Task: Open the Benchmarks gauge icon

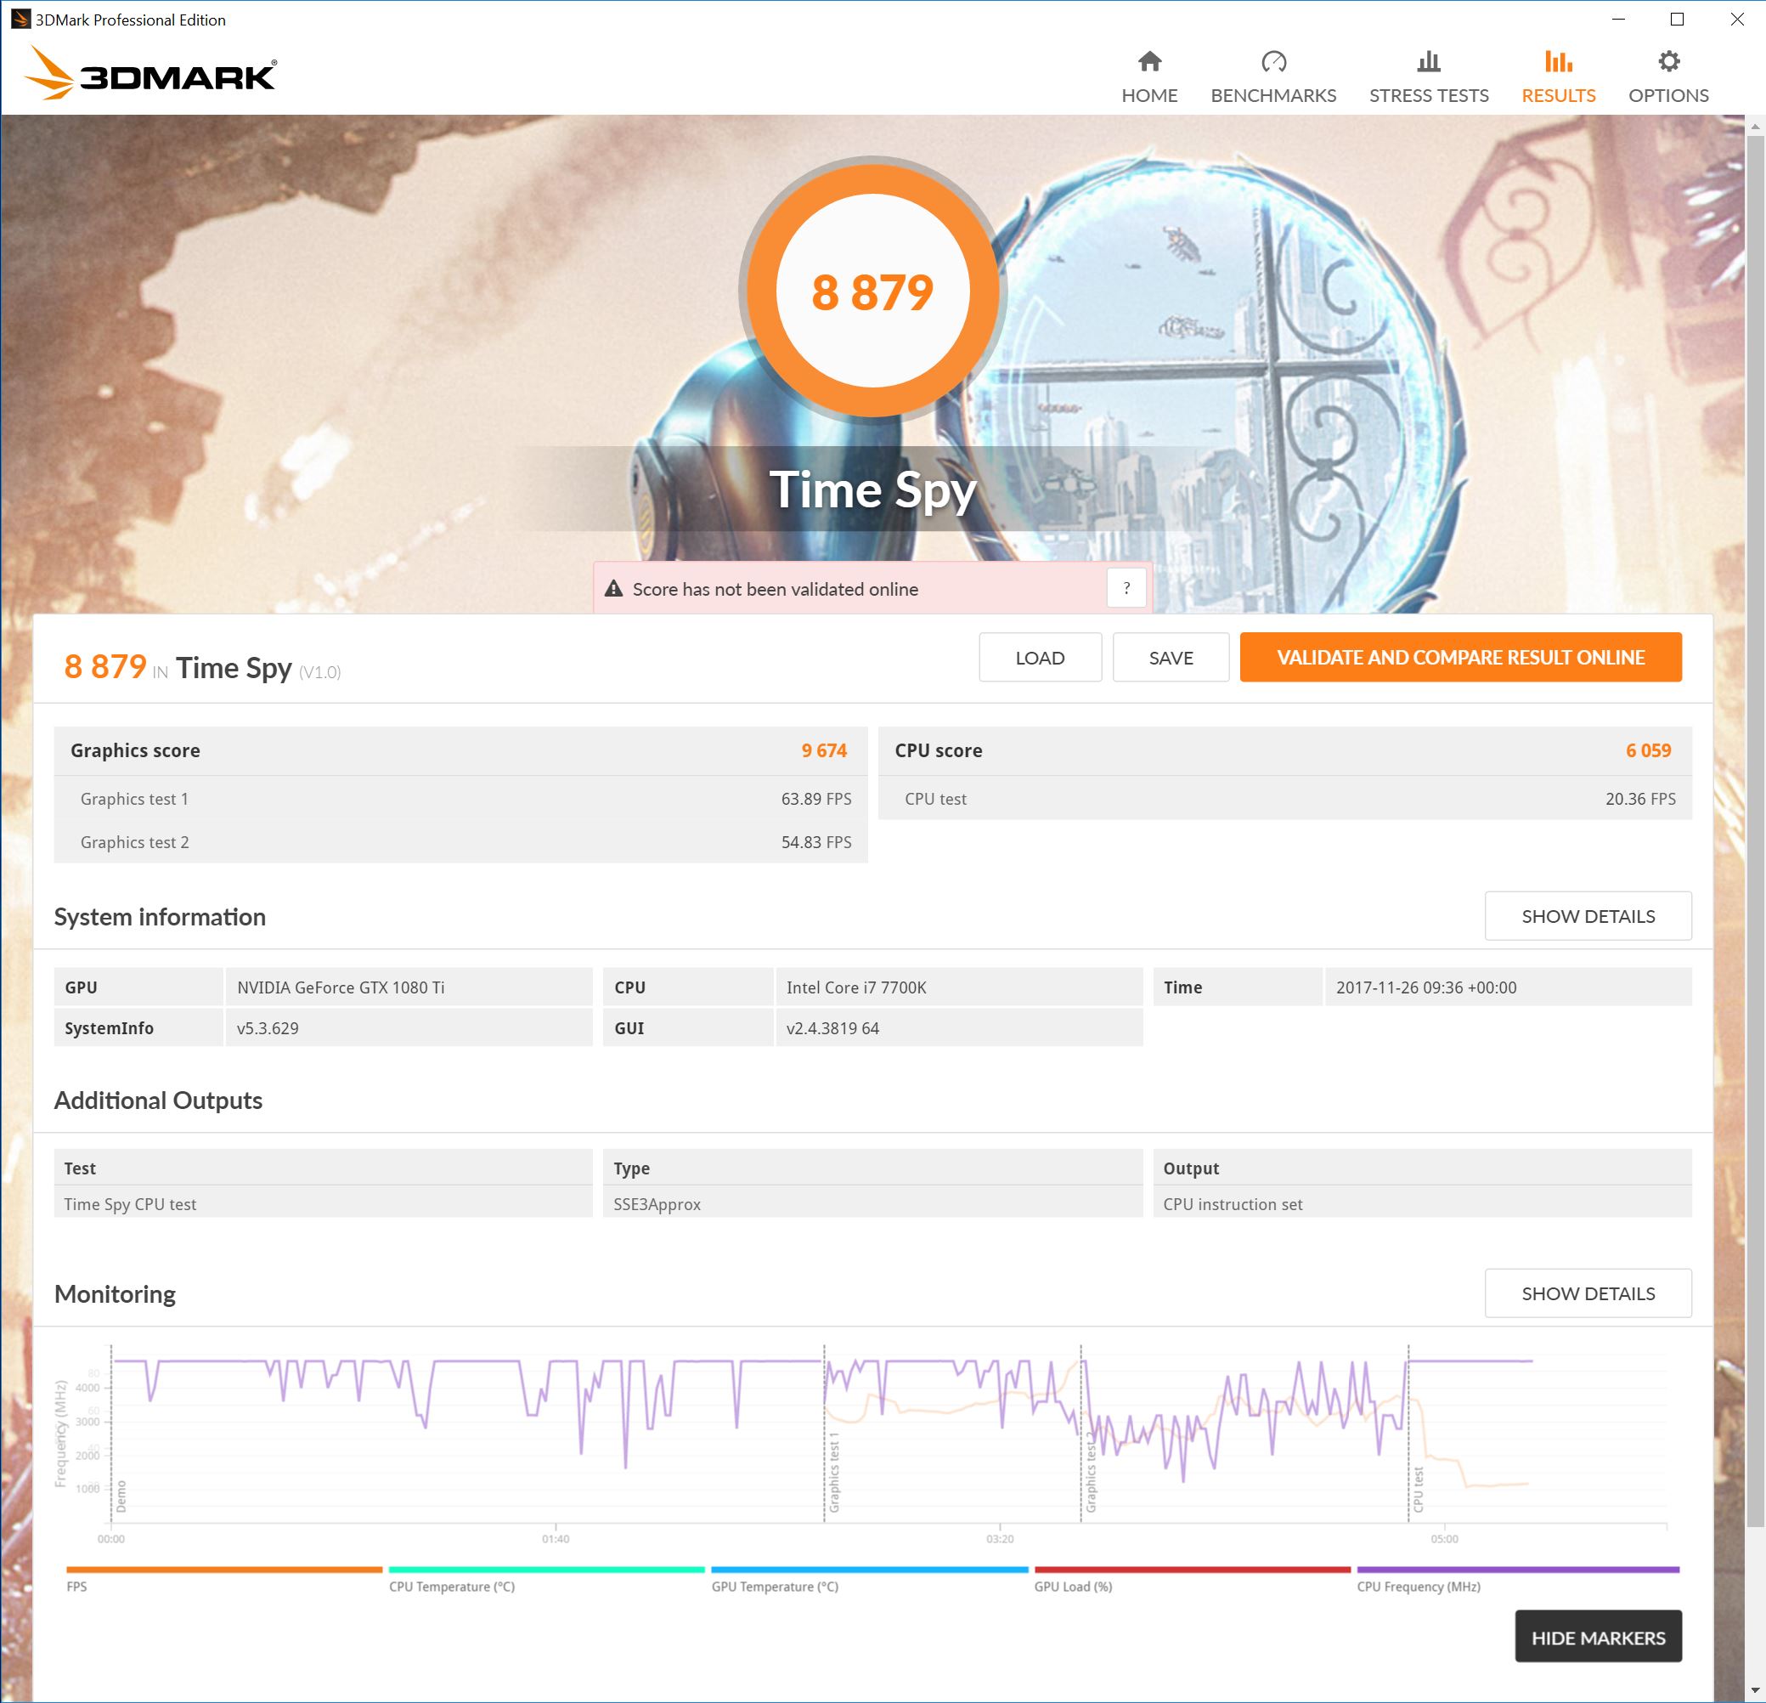Action: click(x=1272, y=61)
